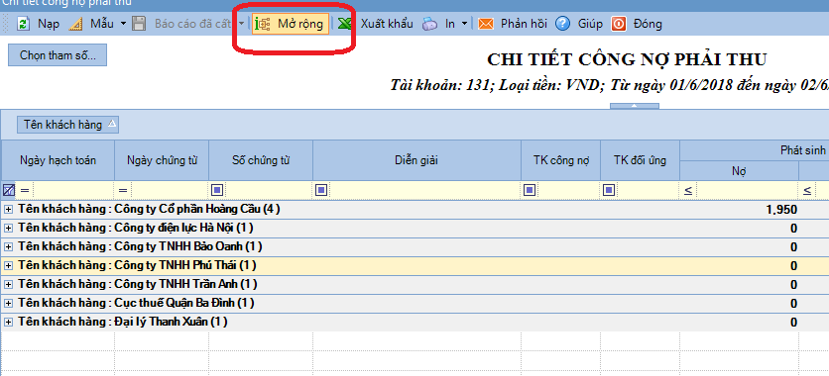The width and height of the screenshot is (829, 376).
Task: Click the Đóng close report icon
Action: (619, 24)
